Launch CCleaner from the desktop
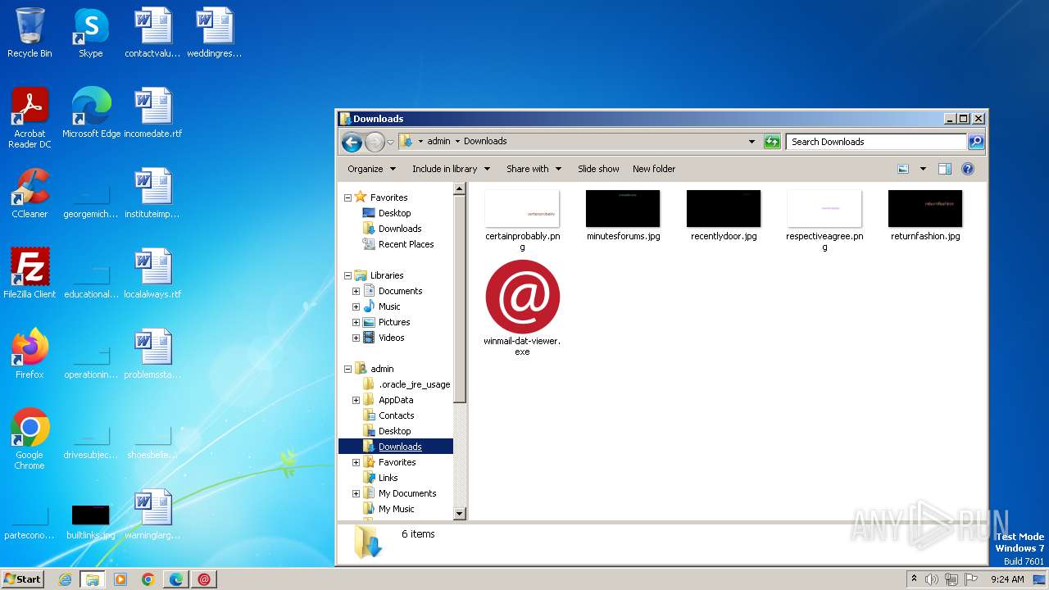The height and width of the screenshot is (590, 1049). tap(30, 193)
